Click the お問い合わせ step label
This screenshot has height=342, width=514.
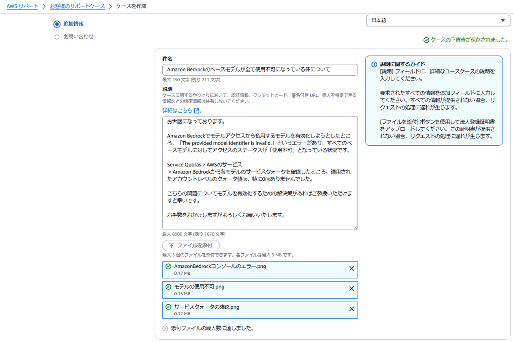pos(79,37)
